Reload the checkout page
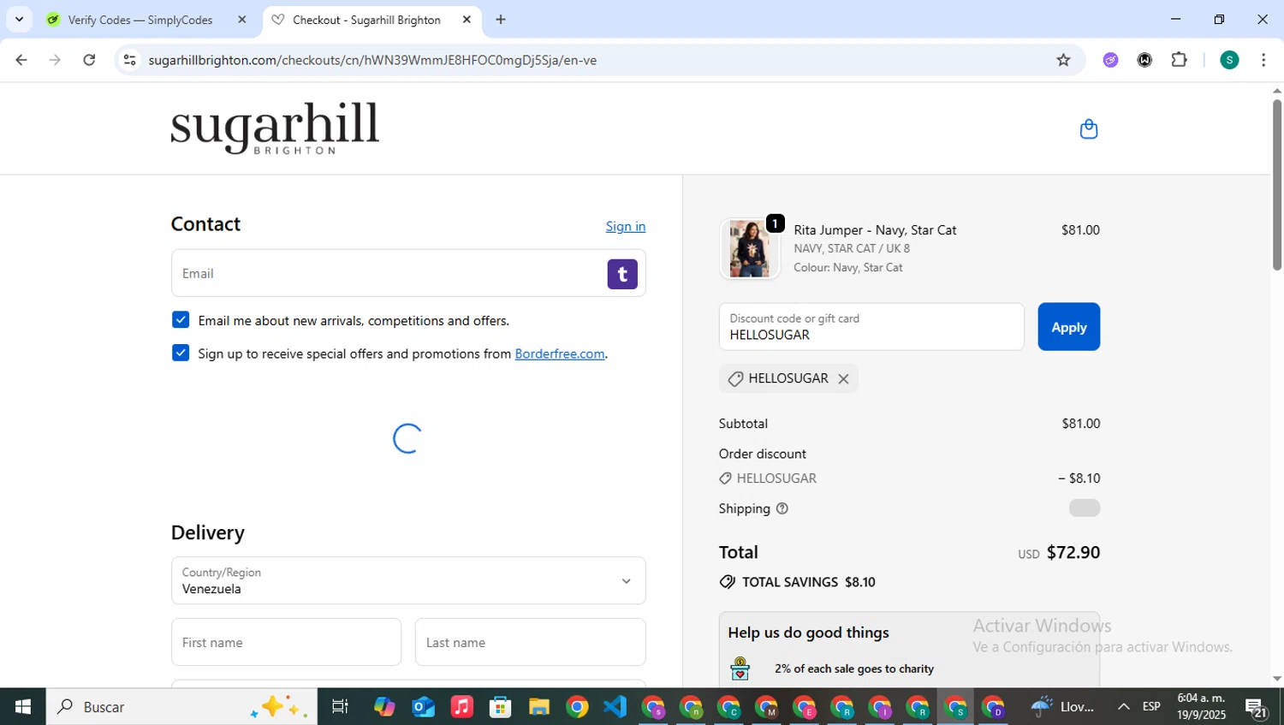 (x=89, y=60)
